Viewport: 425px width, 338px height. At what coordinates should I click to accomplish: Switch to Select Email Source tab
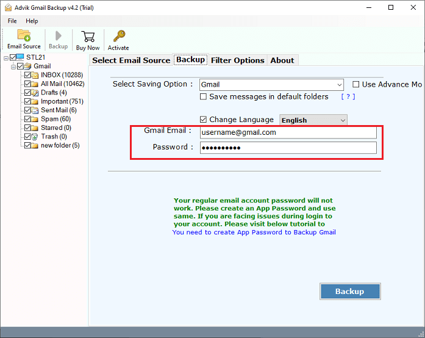click(x=131, y=60)
